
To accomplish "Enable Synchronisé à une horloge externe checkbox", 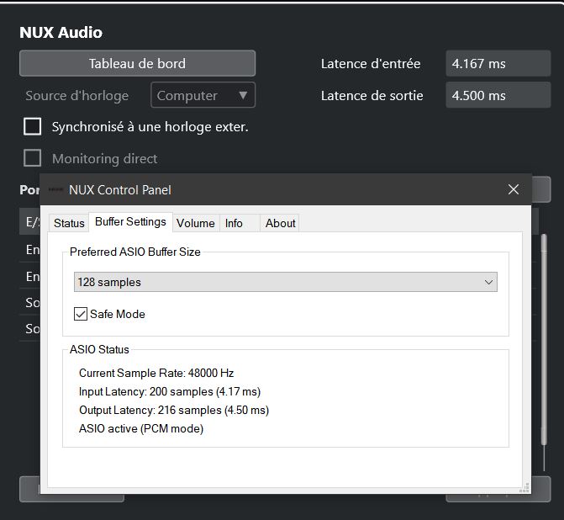I will tap(33, 127).
